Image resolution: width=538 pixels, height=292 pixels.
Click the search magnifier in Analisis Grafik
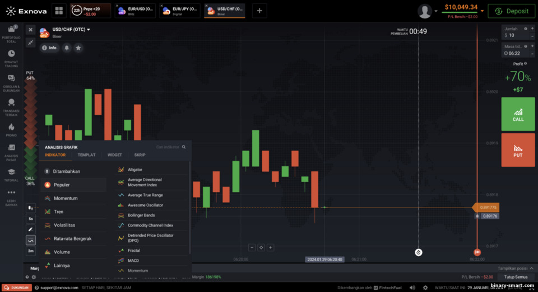pyautogui.click(x=184, y=147)
